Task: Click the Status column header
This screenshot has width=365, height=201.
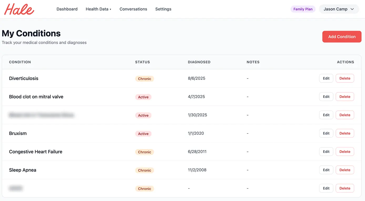Action: [142, 62]
